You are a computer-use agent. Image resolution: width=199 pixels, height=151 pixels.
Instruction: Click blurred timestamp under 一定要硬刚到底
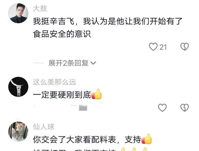tap(83, 108)
